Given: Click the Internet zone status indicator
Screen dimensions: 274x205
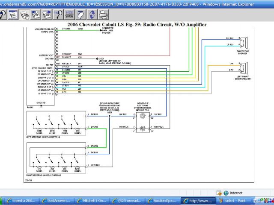Looking at the screenshot, I should pyautogui.click(x=233, y=193).
